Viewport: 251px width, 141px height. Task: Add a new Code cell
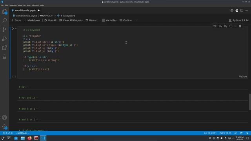click(x=16, y=20)
